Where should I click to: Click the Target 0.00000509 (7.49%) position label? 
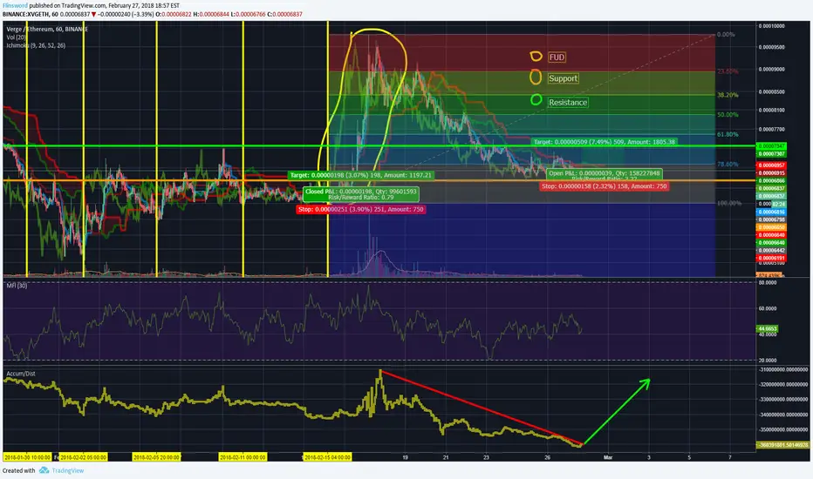pyautogui.click(x=604, y=142)
